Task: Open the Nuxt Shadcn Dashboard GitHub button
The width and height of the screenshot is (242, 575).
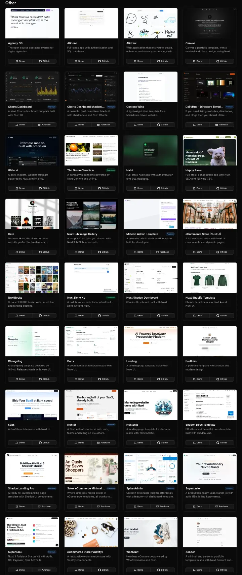Action: [163, 315]
